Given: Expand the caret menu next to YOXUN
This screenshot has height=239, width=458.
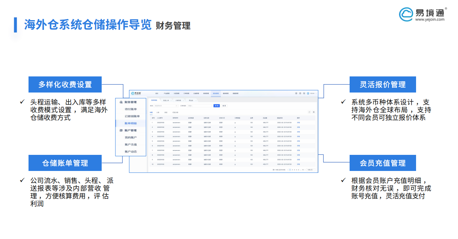Looking at the screenshot, I should coord(316,93).
